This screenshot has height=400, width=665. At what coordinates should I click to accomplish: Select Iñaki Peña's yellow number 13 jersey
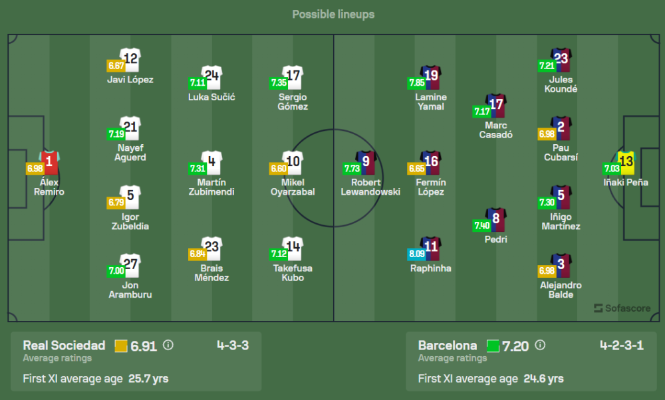[626, 161]
